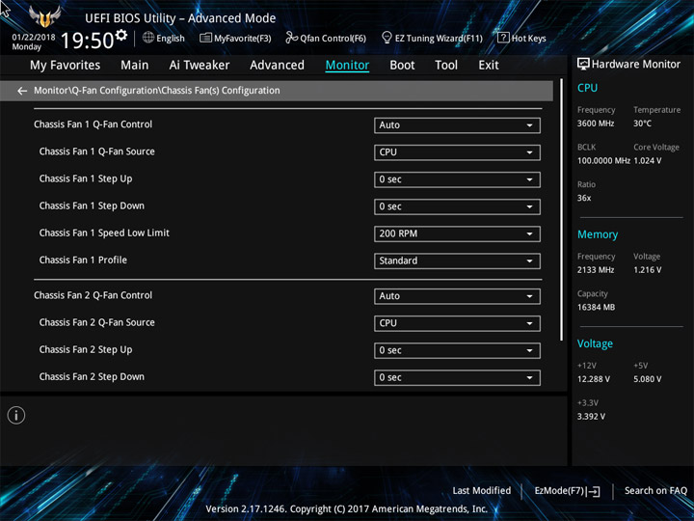Click the 30°C temperature value
This screenshot has height=521, width=694.
(x=642, y=123)
